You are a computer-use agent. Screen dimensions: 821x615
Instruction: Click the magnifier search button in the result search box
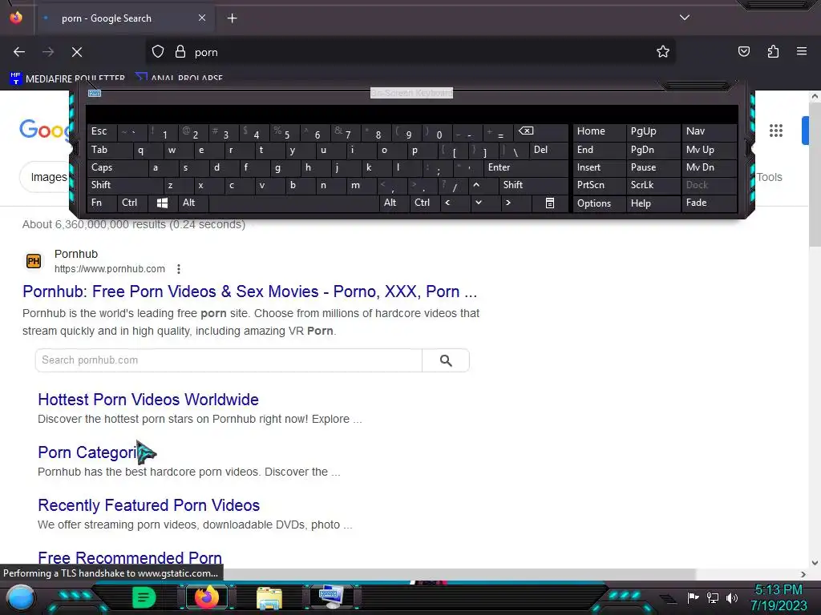click(x=446, y=360)
